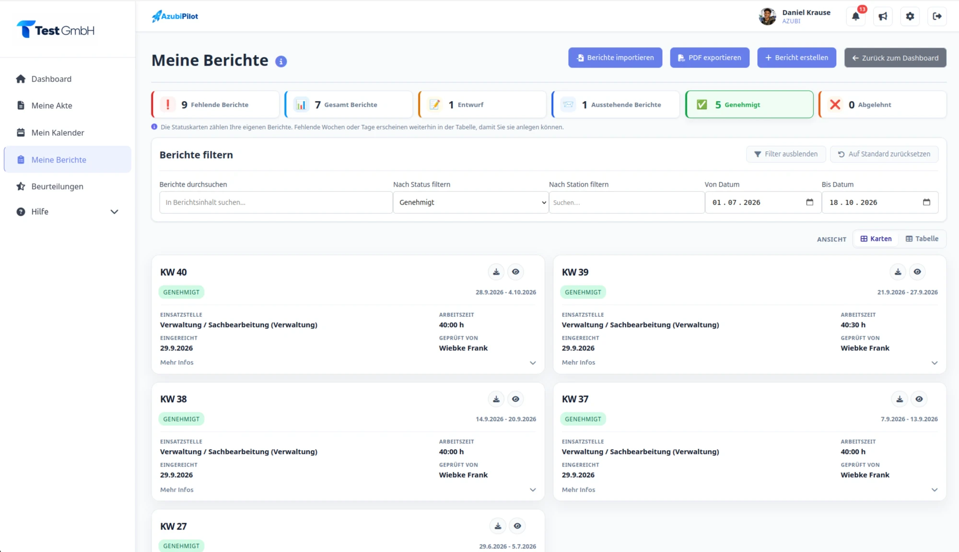
Task: Download the KW 40 report
Action: tap(496, 272)
